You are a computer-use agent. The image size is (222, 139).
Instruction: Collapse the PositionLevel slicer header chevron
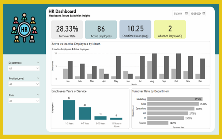38,78
